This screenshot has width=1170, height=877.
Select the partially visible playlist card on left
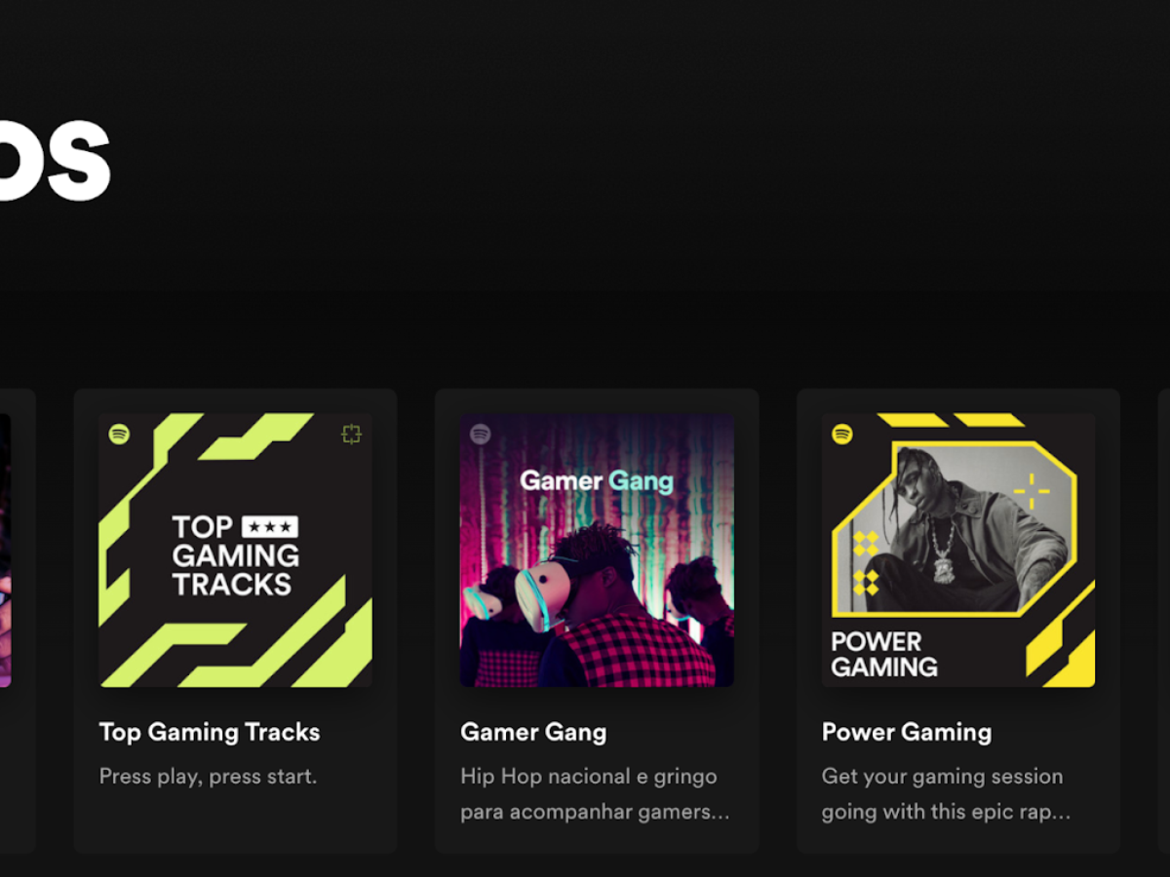click(18, 621)
